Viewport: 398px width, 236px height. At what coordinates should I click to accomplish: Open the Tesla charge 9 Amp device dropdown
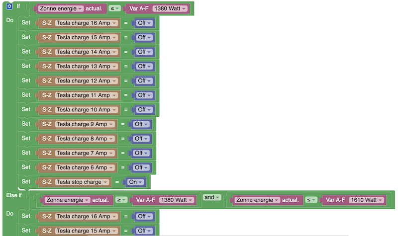click(x=85, y=124)
